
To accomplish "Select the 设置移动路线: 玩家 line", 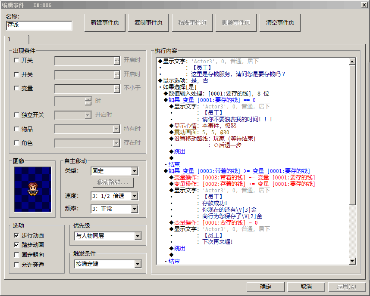I will point(213,139).
